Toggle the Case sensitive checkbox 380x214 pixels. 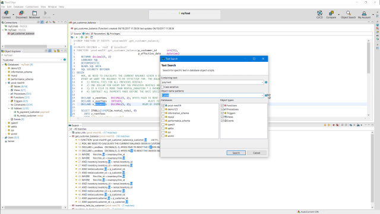[163, 87]
